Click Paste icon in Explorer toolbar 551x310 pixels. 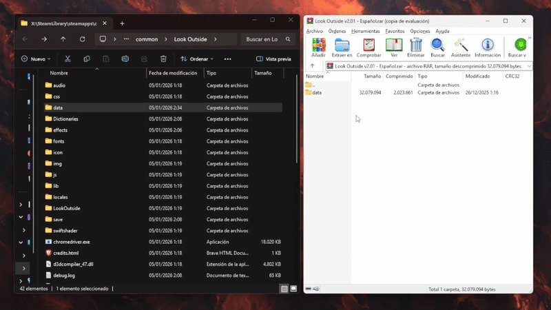(x=106, y=59)
